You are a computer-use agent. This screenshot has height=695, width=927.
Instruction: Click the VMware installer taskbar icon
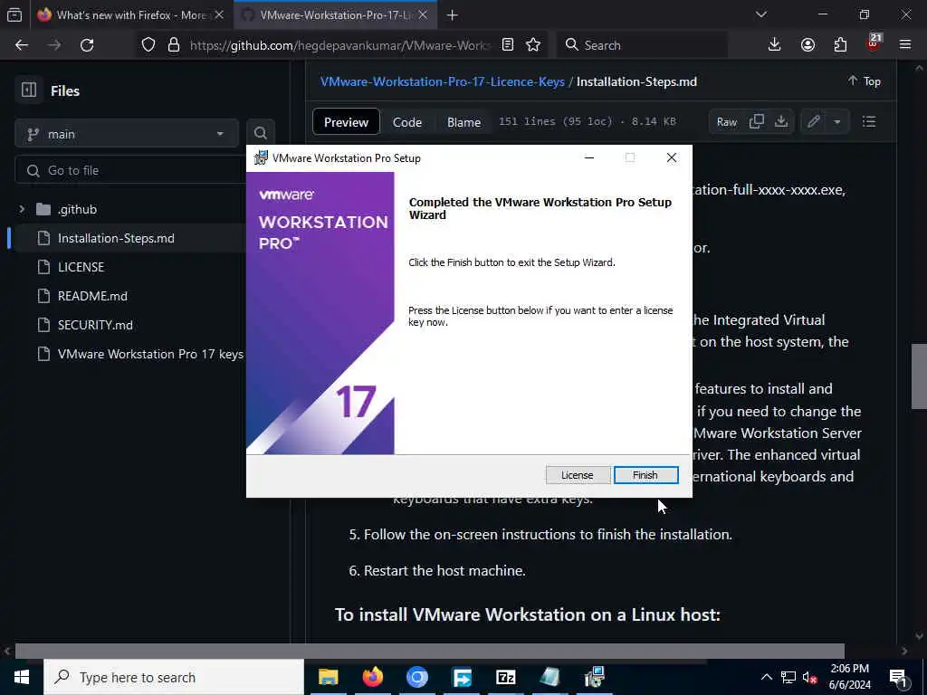click(x=594, y=677)
